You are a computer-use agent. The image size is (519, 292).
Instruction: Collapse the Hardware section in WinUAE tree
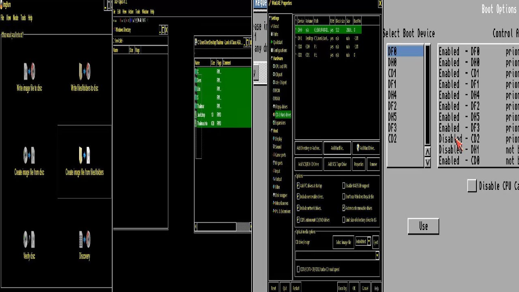[x=271, y=58]
